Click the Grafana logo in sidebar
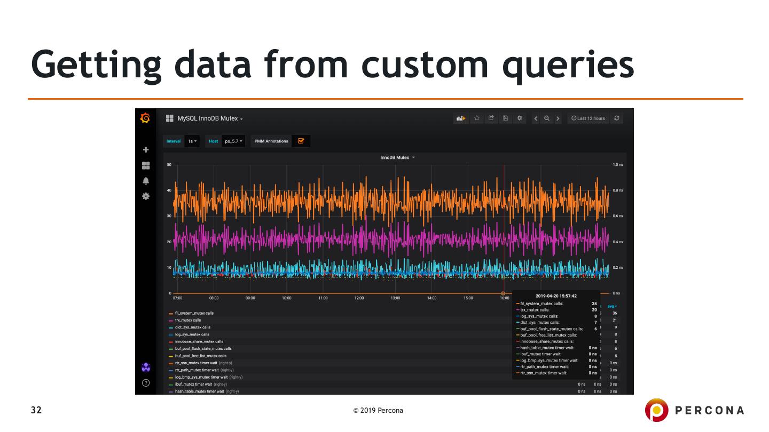Image resolution: width=769 pixels, height=432 pixels. coord(145,118)
